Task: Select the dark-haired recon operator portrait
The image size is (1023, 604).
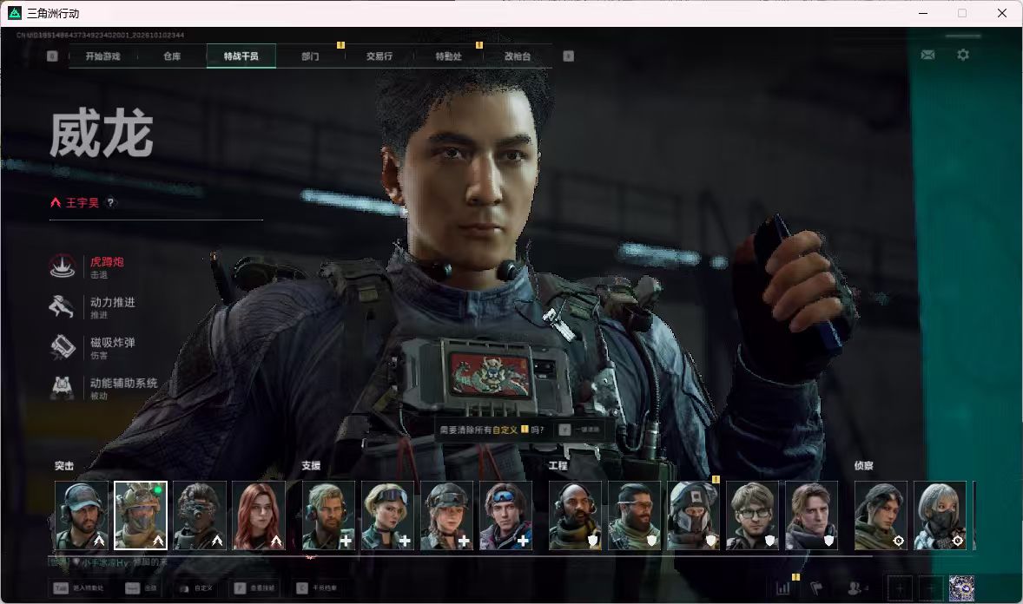Action: (881, 515)
